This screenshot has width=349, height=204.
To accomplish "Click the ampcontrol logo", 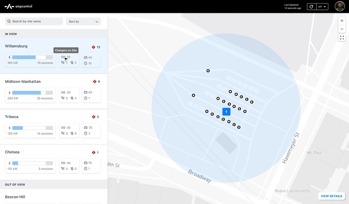I will pos(19,6).
